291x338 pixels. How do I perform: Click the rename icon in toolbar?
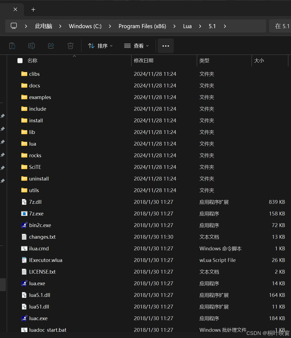coord(32,46)
